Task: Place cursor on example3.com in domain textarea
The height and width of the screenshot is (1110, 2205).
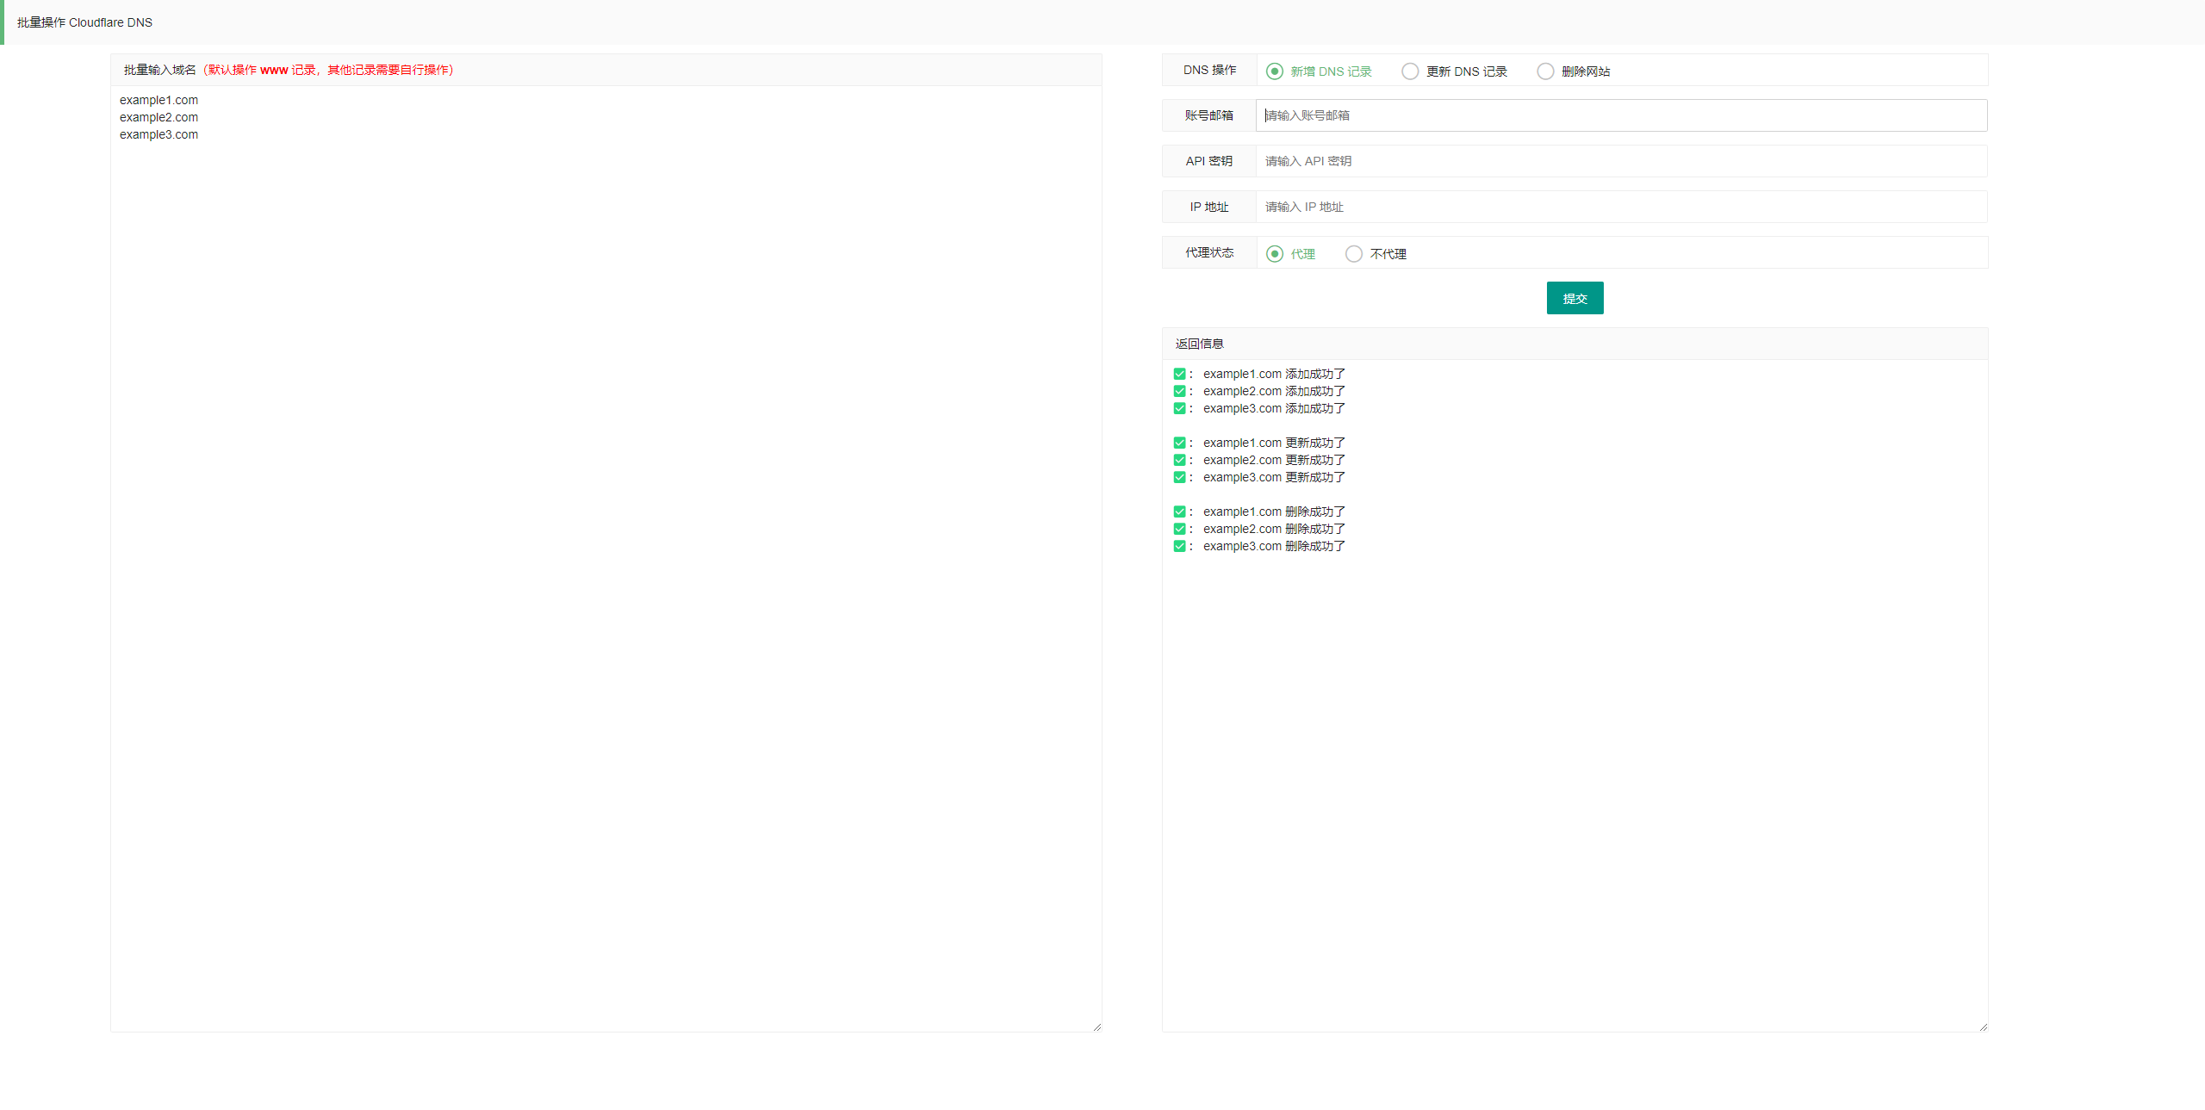Action: pos(158,134)
